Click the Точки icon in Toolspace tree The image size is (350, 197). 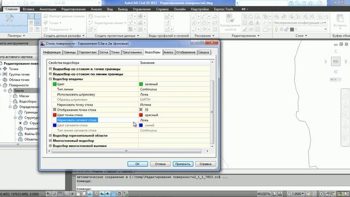(5, 69)
